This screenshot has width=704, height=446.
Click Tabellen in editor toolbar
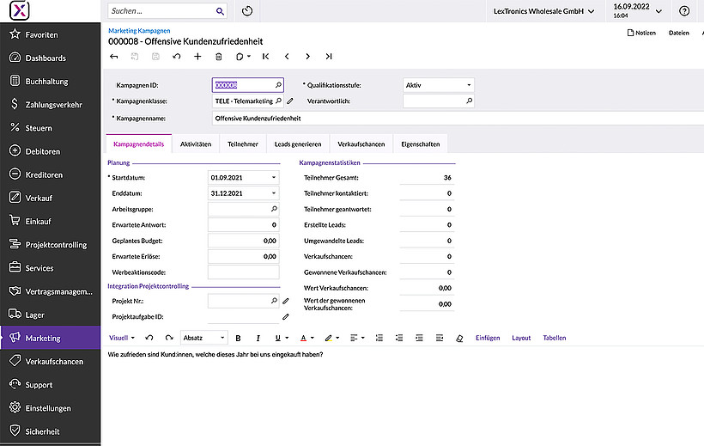click(x=555, y=338)
